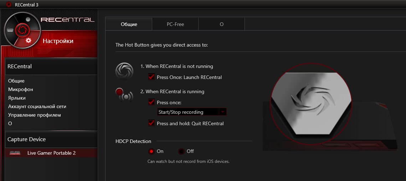The height and width of the screenshot is (181, 406).
Task: Switch to the Общие tab
Action: coord(129,24)
